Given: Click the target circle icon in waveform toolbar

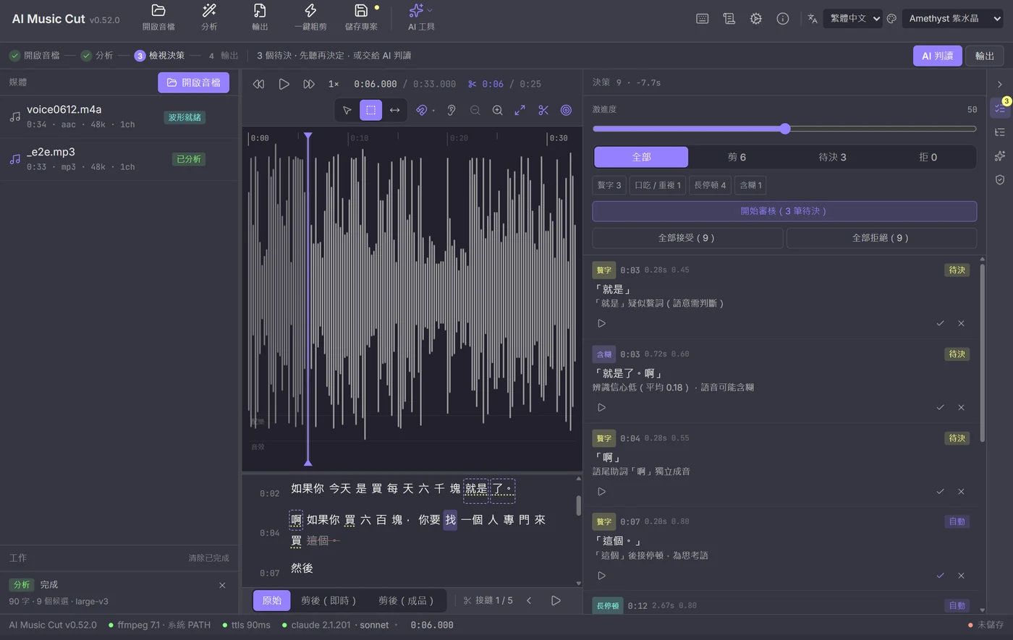Looking at the screenshot, I should (566, 110).
